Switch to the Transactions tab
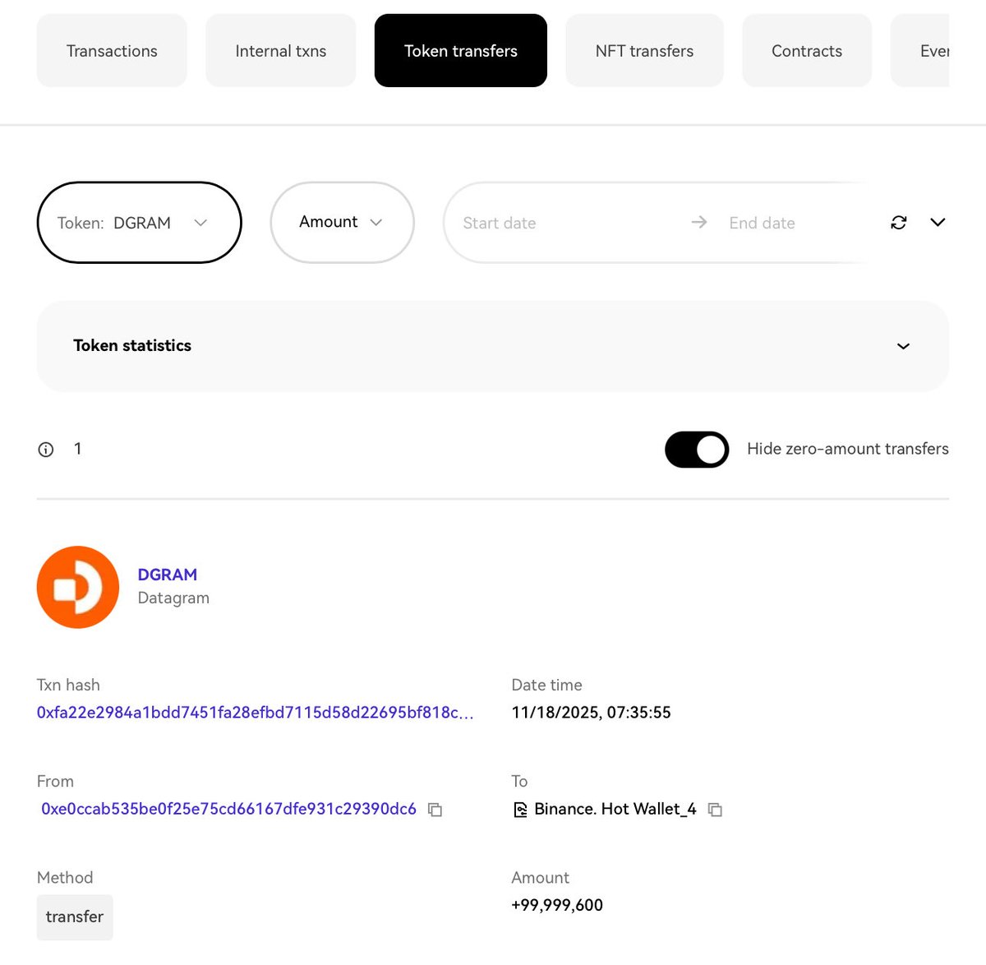 (112, 50)
